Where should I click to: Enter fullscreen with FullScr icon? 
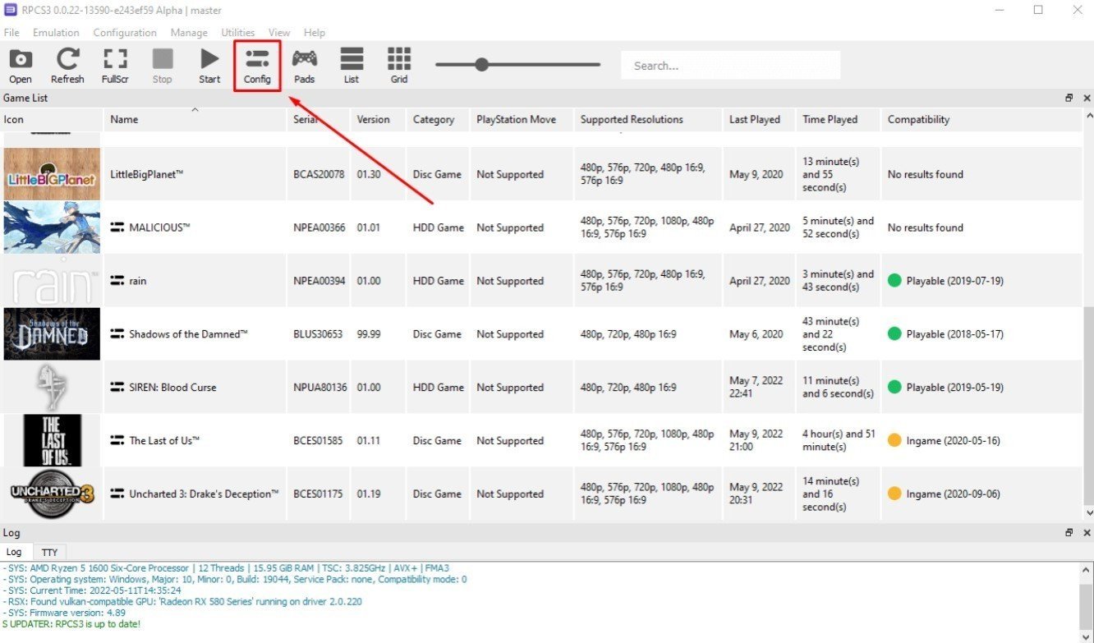point(115,65)
